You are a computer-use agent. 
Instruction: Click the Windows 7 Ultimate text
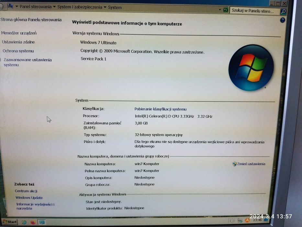coord(98,42)
